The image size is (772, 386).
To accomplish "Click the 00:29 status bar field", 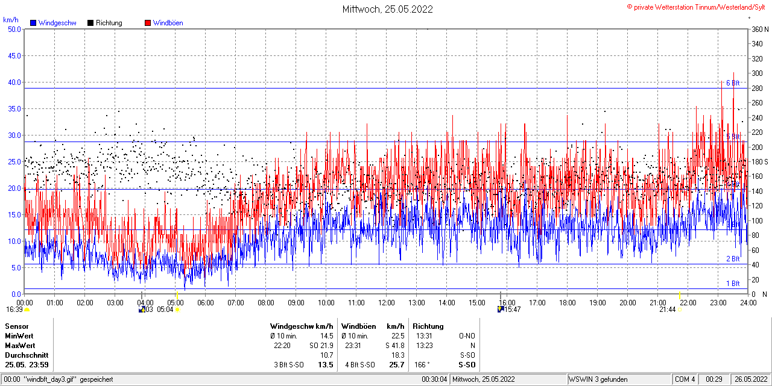I will [x=714, y=379].
